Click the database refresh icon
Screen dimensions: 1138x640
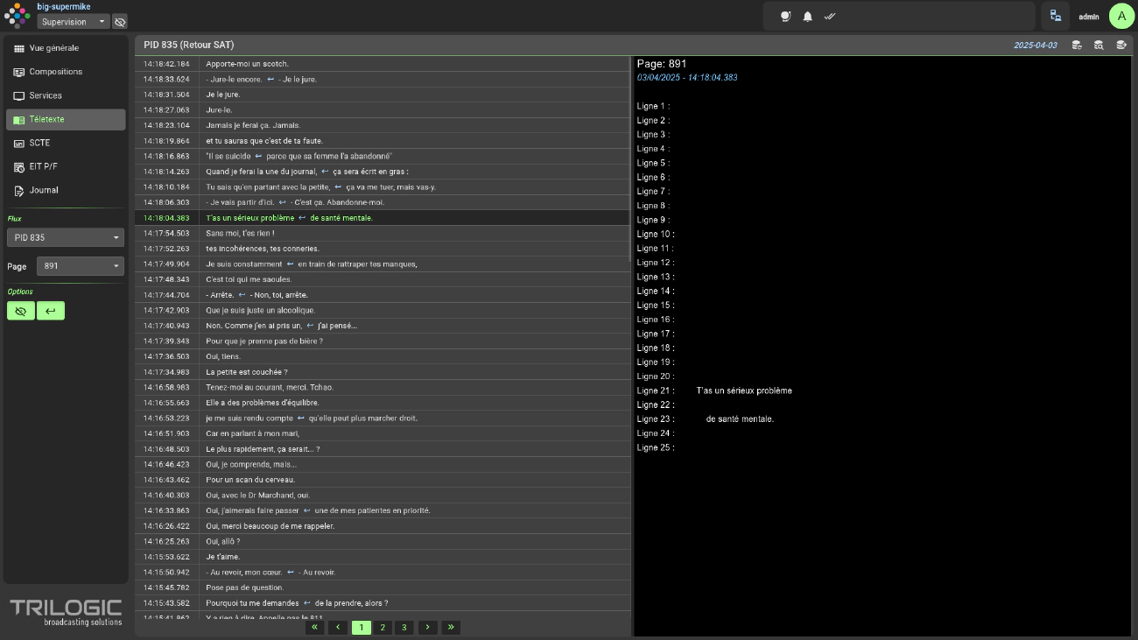(x=1077, y=45)
